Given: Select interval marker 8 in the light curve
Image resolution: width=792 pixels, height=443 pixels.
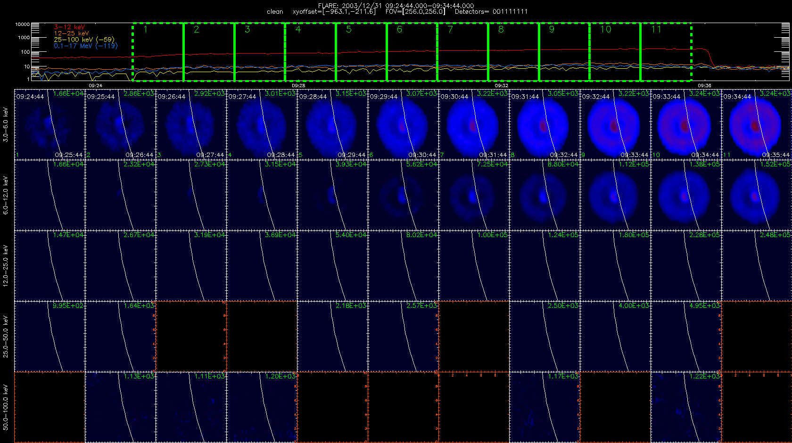Looking at the screenshot, I should pos(501,30).
